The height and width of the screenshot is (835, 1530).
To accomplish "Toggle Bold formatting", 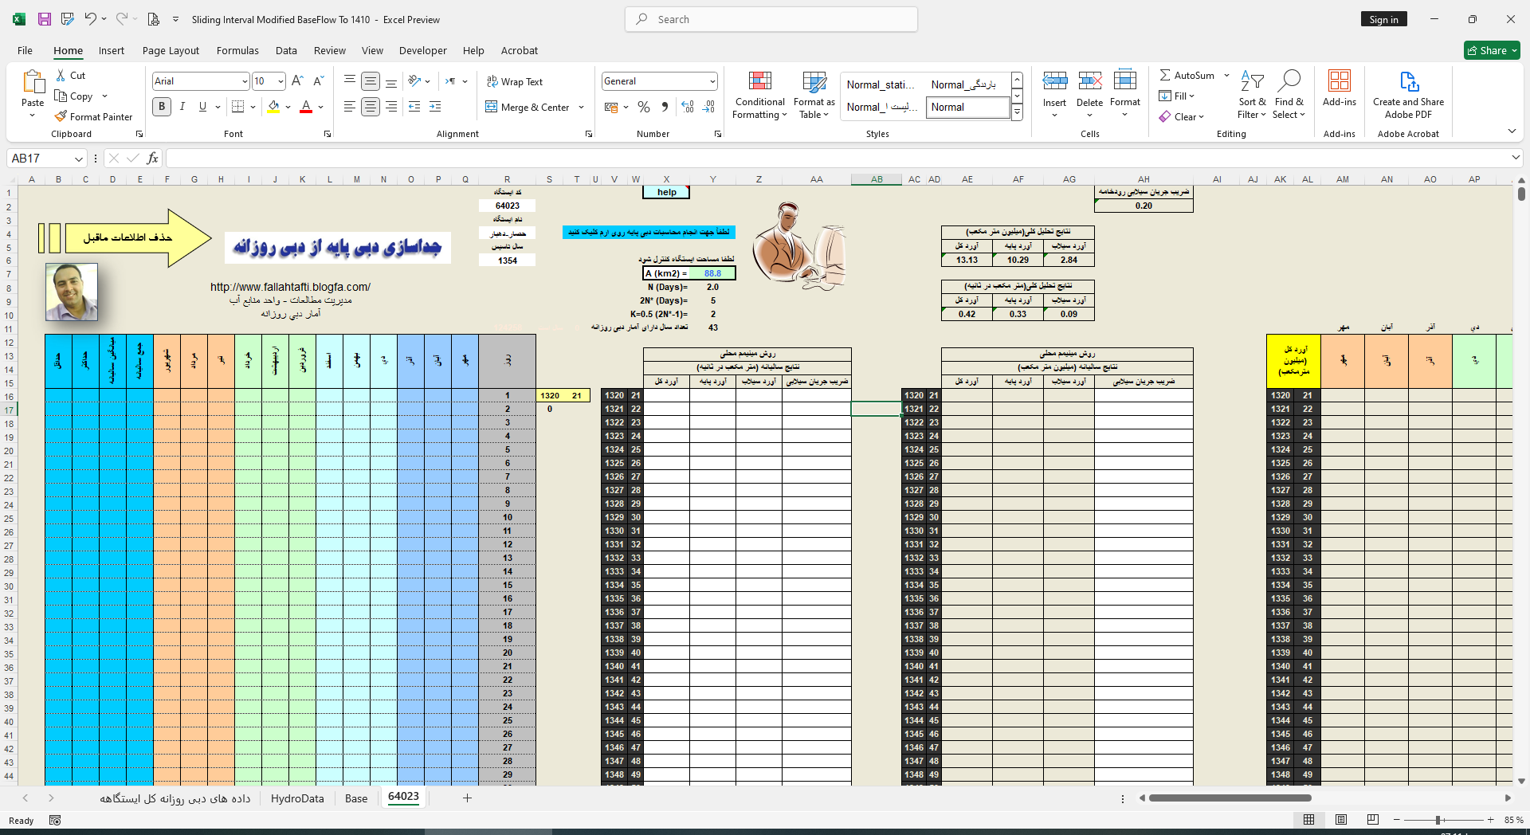I will (162, 107).
